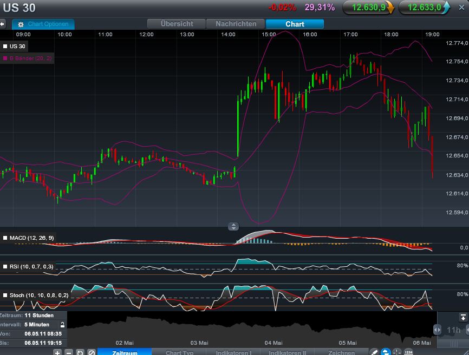Switch to the Übersicht tab
This screenshot has height=355, width=469.
pyautogui.click(x=177, y=24)
